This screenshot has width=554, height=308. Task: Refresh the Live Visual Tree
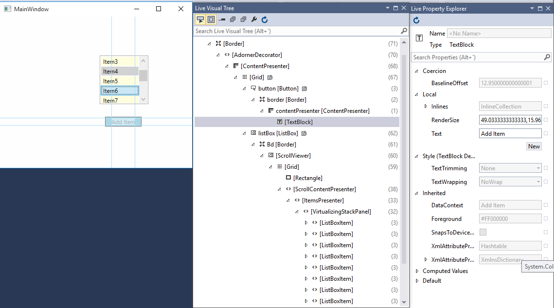click(265, 19)
